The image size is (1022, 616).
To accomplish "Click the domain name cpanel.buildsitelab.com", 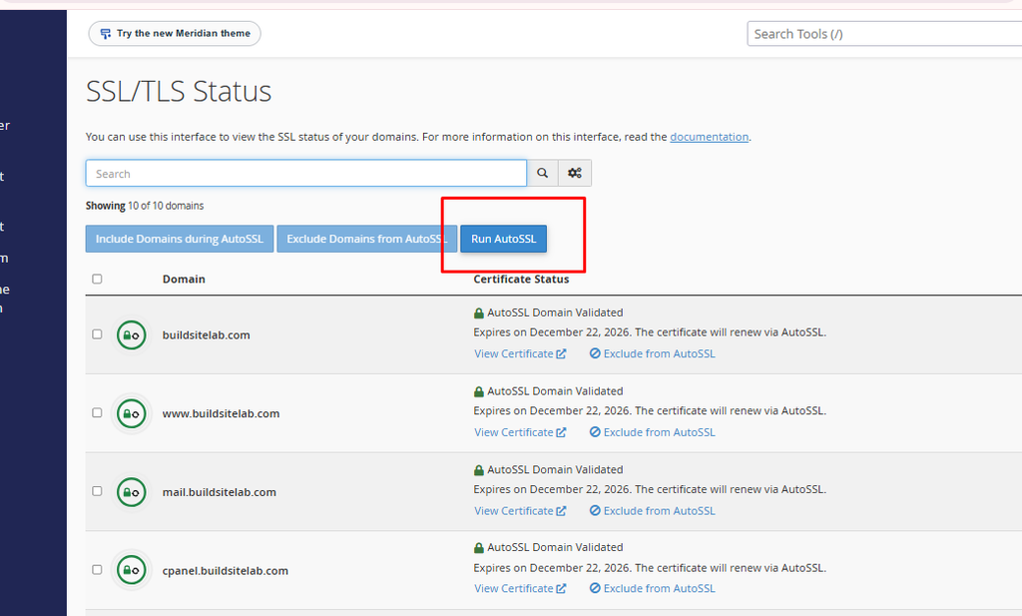I will pos(225,570).
